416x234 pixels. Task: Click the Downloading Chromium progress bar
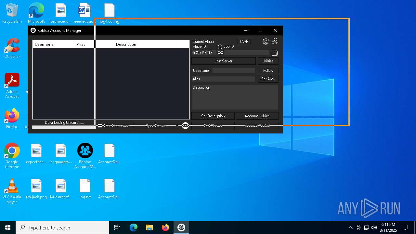click(64, 127)
